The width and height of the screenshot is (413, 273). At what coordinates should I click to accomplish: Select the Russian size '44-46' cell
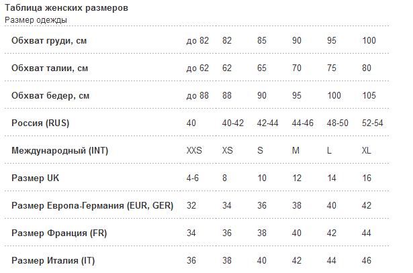[x=304, y=123]
